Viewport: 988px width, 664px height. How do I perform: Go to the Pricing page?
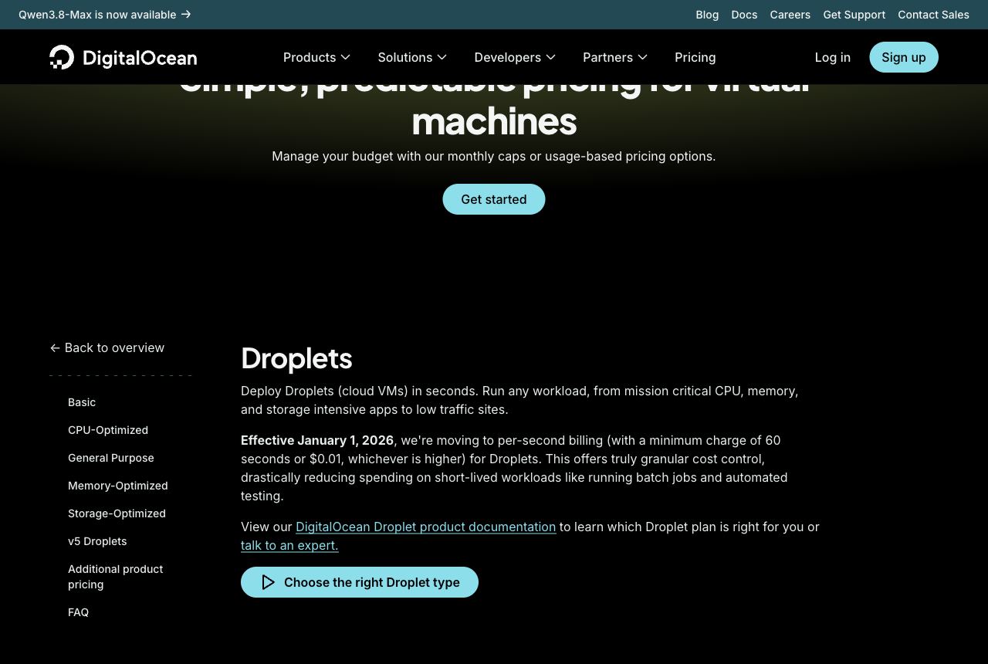pyautogui.click(x=695, y=57)
